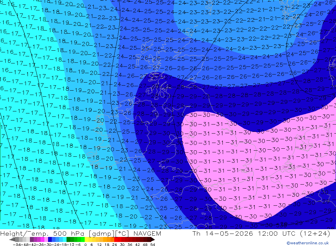Viewport: 336px width, 246px height.
Task: Click the '-18' legend scale value
Action: (x=63, y=245)
